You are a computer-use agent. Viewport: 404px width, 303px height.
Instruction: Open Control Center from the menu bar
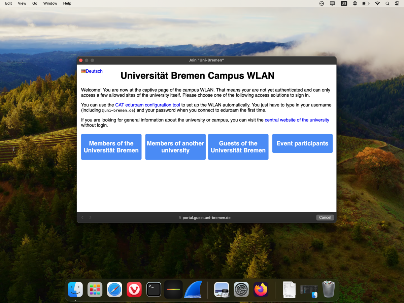397,3
